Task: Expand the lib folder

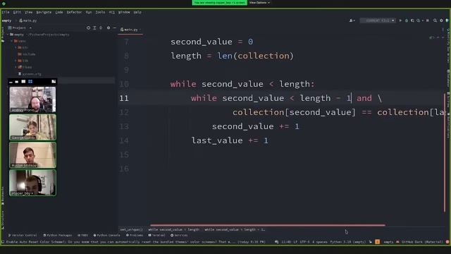Action: (x=16, y=61)
